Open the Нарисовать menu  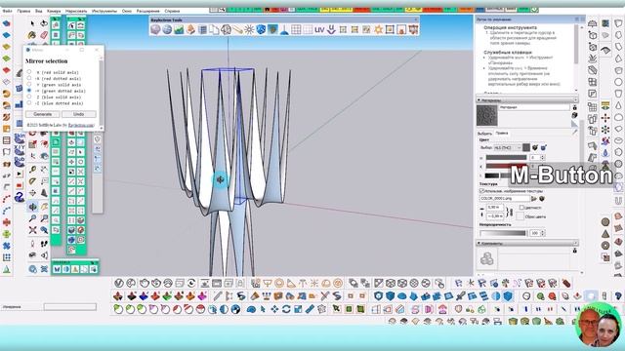(76, 11)
